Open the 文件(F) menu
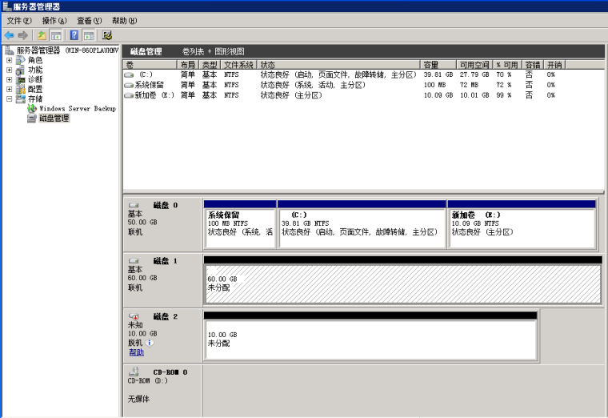Viewport: 608px width, 418px height. tap(19, 21)
